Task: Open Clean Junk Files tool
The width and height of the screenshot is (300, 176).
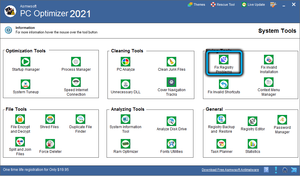Action: coord(171,62)
